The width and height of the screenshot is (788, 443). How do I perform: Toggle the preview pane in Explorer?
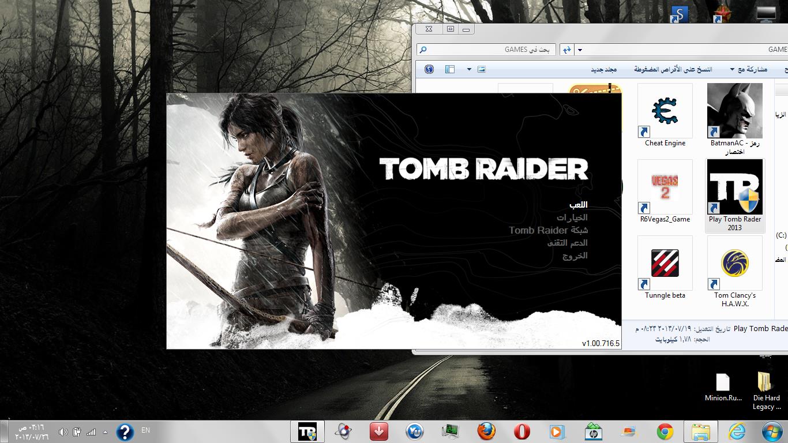[450, 69]
